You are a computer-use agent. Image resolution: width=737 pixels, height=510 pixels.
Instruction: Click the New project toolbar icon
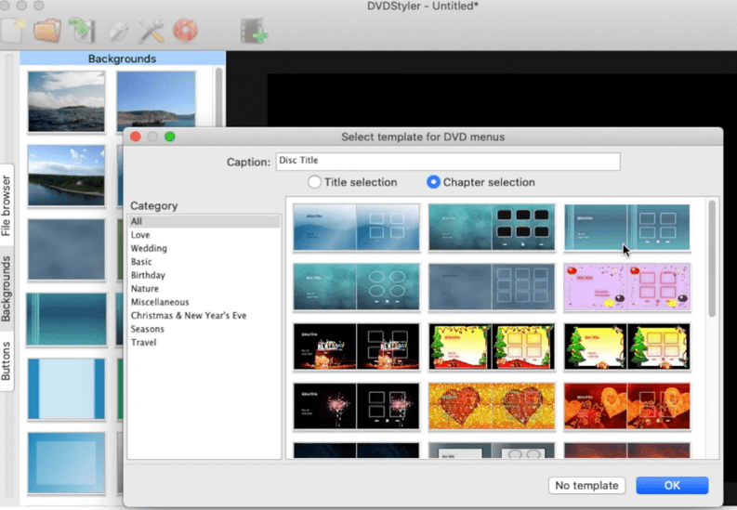[x=11, y=31]
